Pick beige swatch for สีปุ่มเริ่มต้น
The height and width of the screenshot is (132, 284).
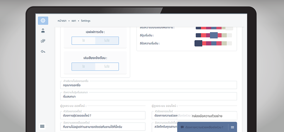point(224,35)
